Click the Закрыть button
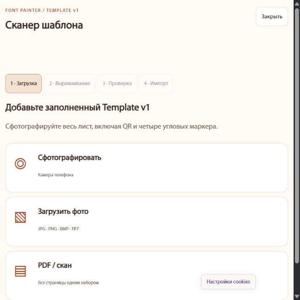 point(272,17)
